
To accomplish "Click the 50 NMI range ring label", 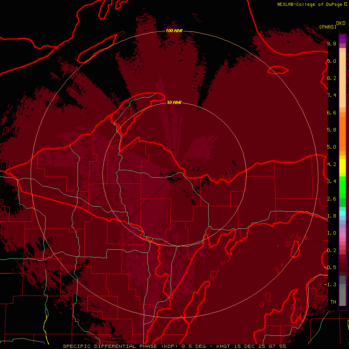I will (174, 102).
